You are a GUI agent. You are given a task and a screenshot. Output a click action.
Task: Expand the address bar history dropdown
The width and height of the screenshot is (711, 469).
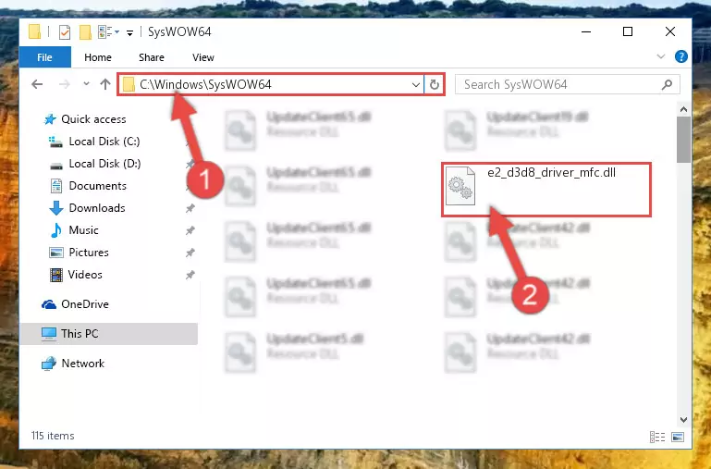click(x=415, y=84)
